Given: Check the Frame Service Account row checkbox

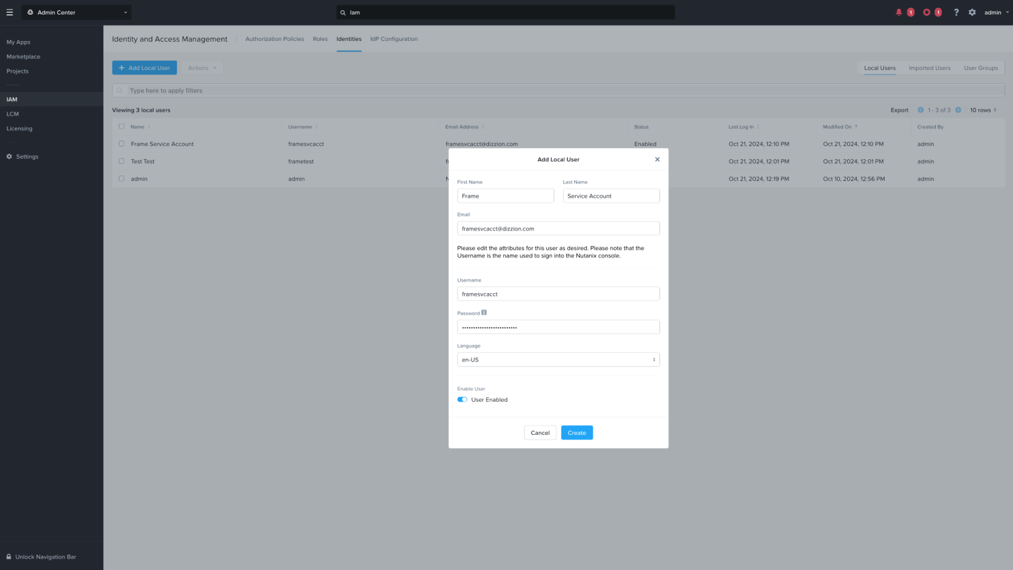Looking at the screenshot, I should 121,144.
